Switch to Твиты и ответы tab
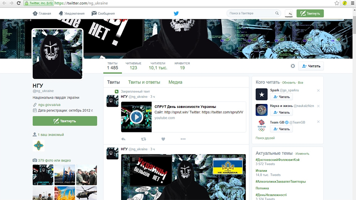The height and width of the screenshot is (200, 356). pyautogui.click(x=144, y=82)
